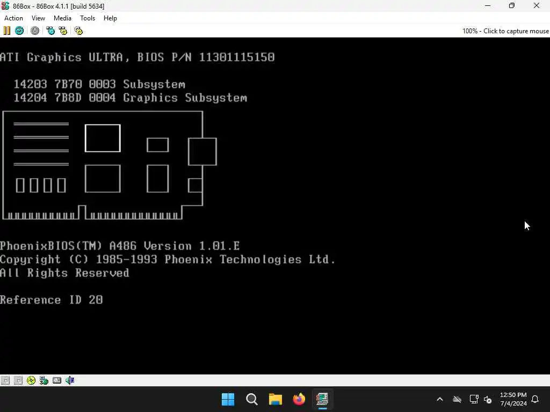Click the network status bar icon
Image resolution: width=550 pixels, height=412 pixels.
[x=44, y=380]
